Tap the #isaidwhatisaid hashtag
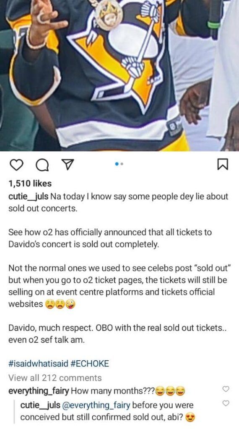The width and height of the screenshot is (239, 429). (x=38, y=364)
